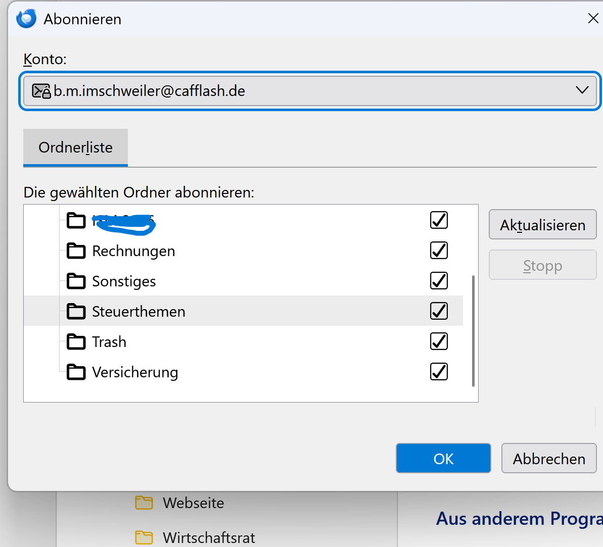Click the yellow Webseite folder icon

pos(144,503)
